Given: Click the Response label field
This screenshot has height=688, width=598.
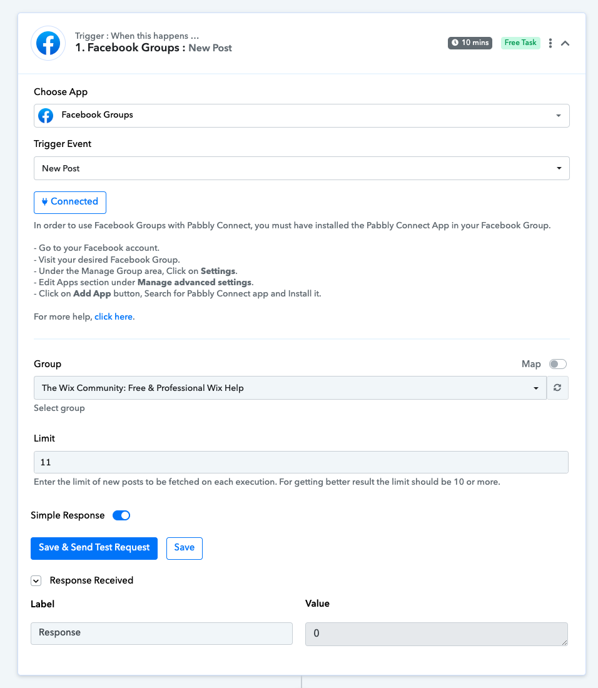Looking at the screenshot, I should 161,634.
